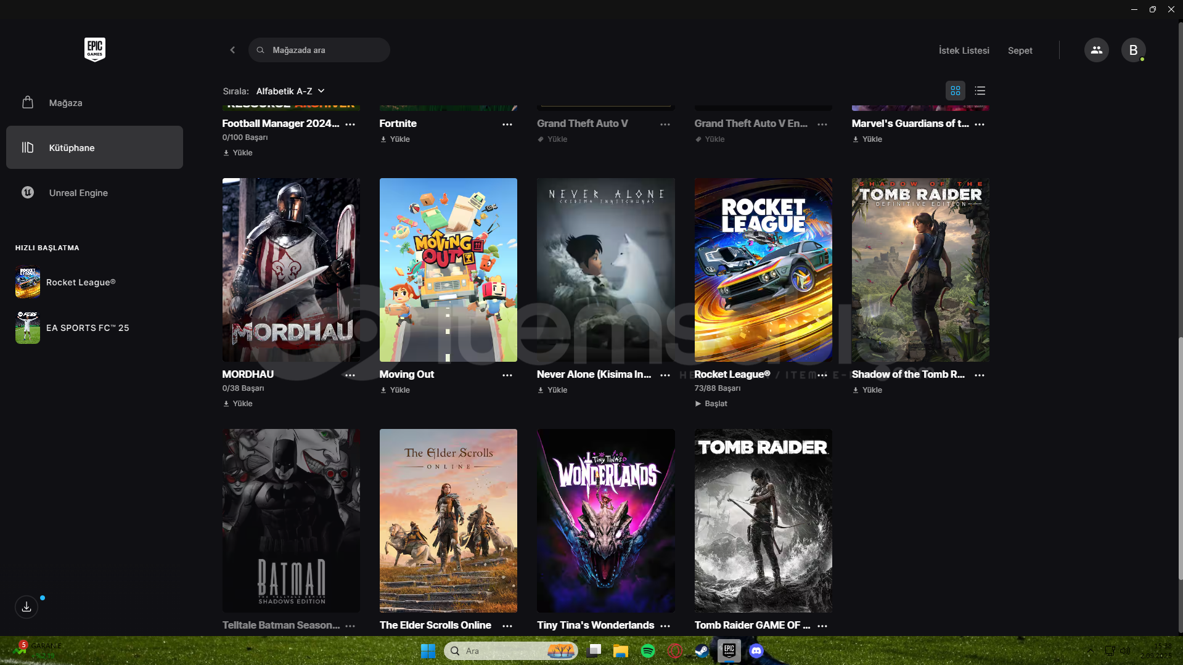Click Yükle under MORDHAU
This screenshot has width=1183, height=665.
point(238,404)
